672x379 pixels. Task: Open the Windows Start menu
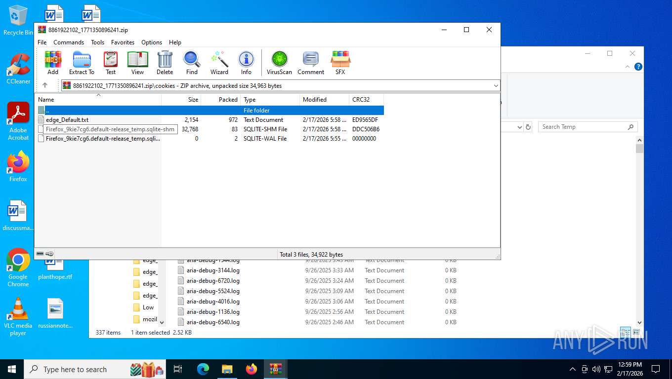pyautogui.click(x=11, y=369)
